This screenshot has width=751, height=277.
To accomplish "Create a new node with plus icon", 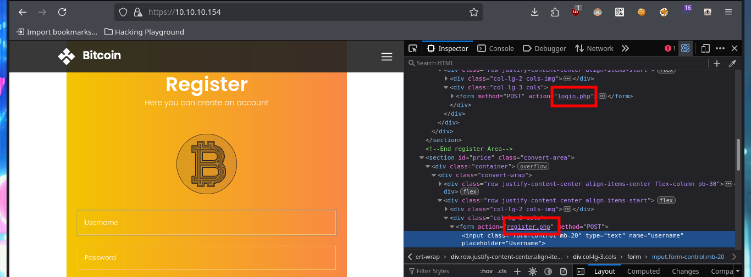I will click(717, 64).
